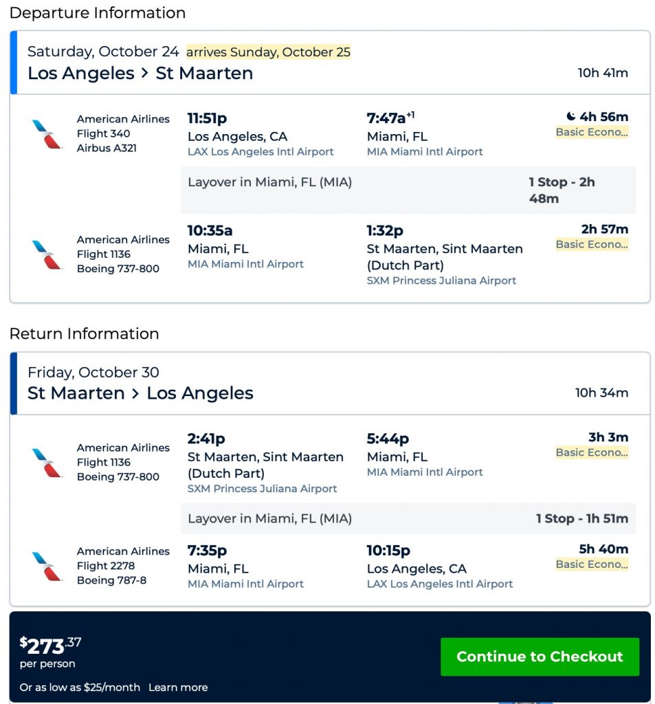The image size is (655, 704).
Task: Click the $273.37 per person price
Action: point(51,646)
